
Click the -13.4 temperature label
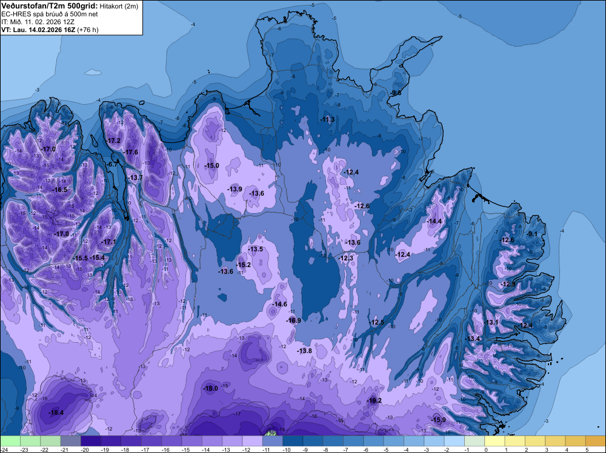[x=472, y=339]
